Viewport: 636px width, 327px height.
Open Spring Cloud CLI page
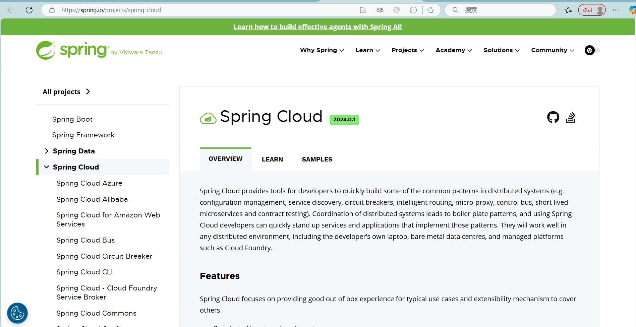coord(84,272)
